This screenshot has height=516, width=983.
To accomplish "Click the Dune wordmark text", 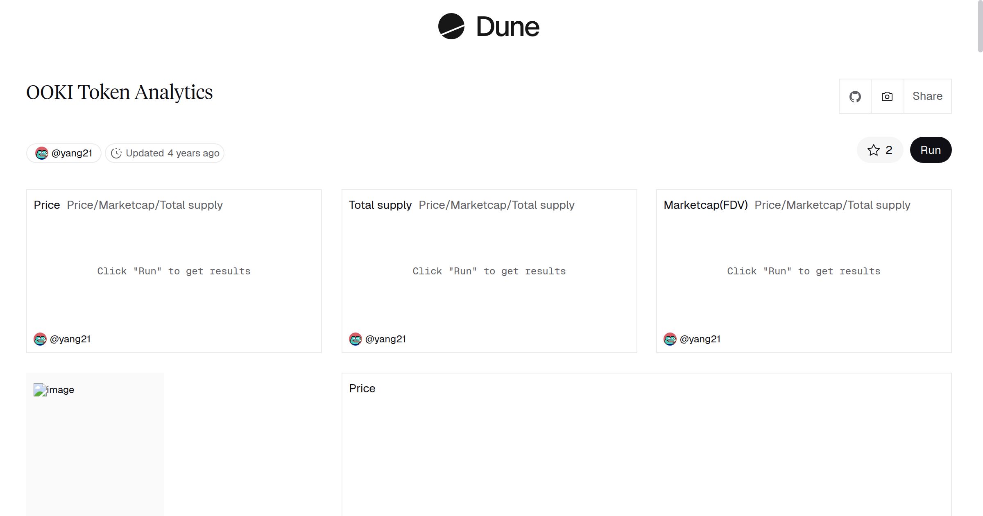I will pos(507,27).
